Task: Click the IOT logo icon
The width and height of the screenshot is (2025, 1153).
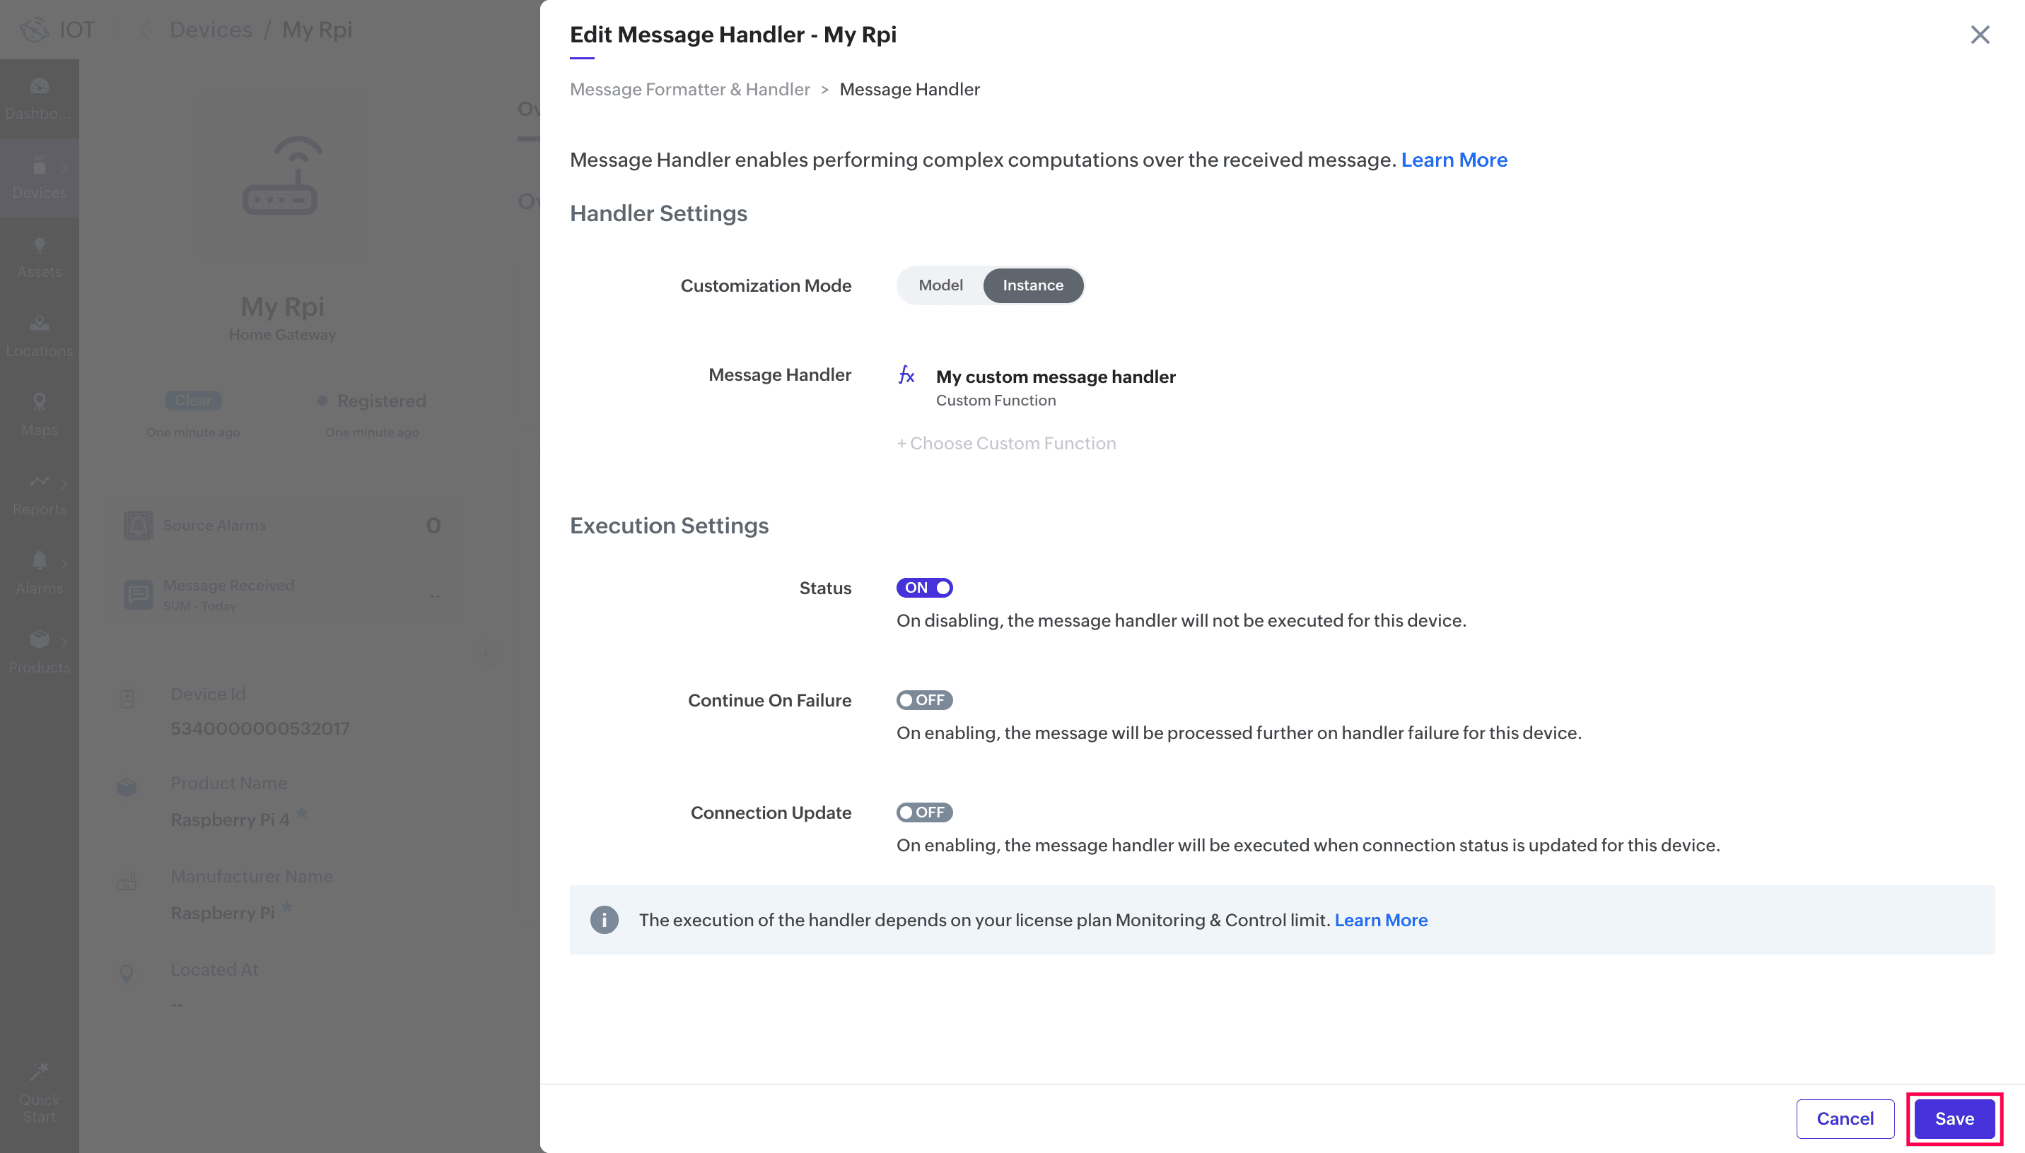Action: coord(35,30)
